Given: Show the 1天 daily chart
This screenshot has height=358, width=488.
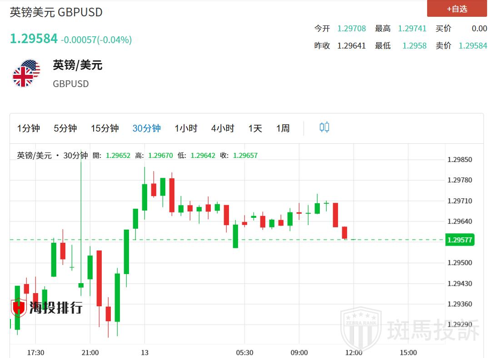Looking at the screenshot, I should [x=255, y=128].
